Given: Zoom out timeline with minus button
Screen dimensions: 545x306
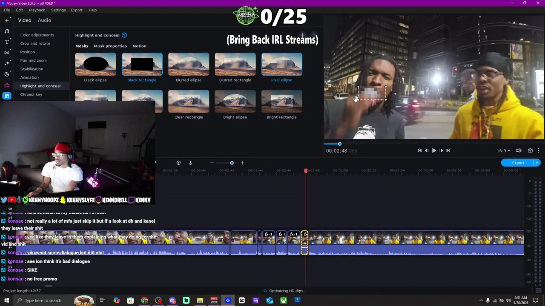Looking at the screenshot, I should (x=212, y=163).
